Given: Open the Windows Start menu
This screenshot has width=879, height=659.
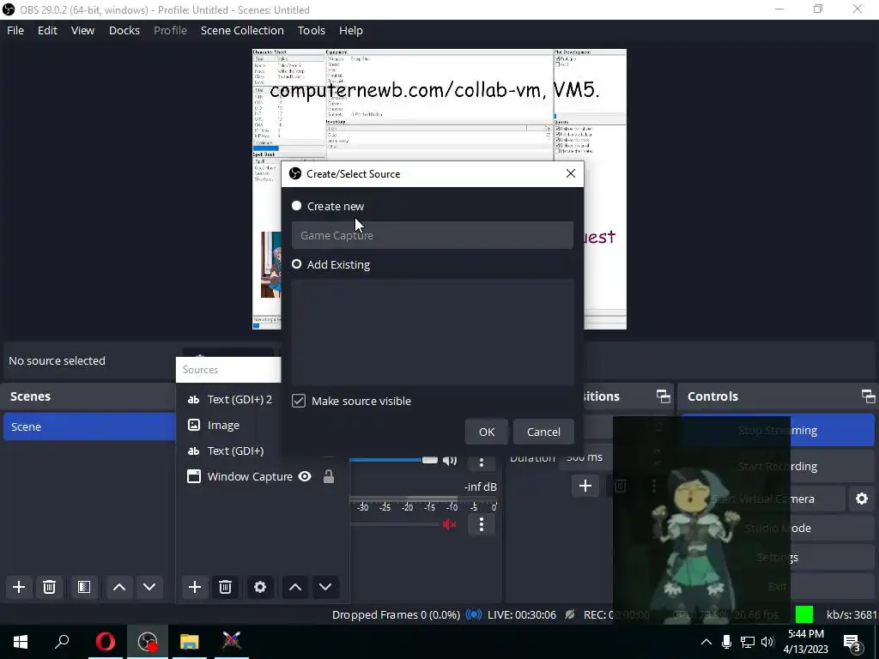Looking at the screenshot, I should pos(21,641).
